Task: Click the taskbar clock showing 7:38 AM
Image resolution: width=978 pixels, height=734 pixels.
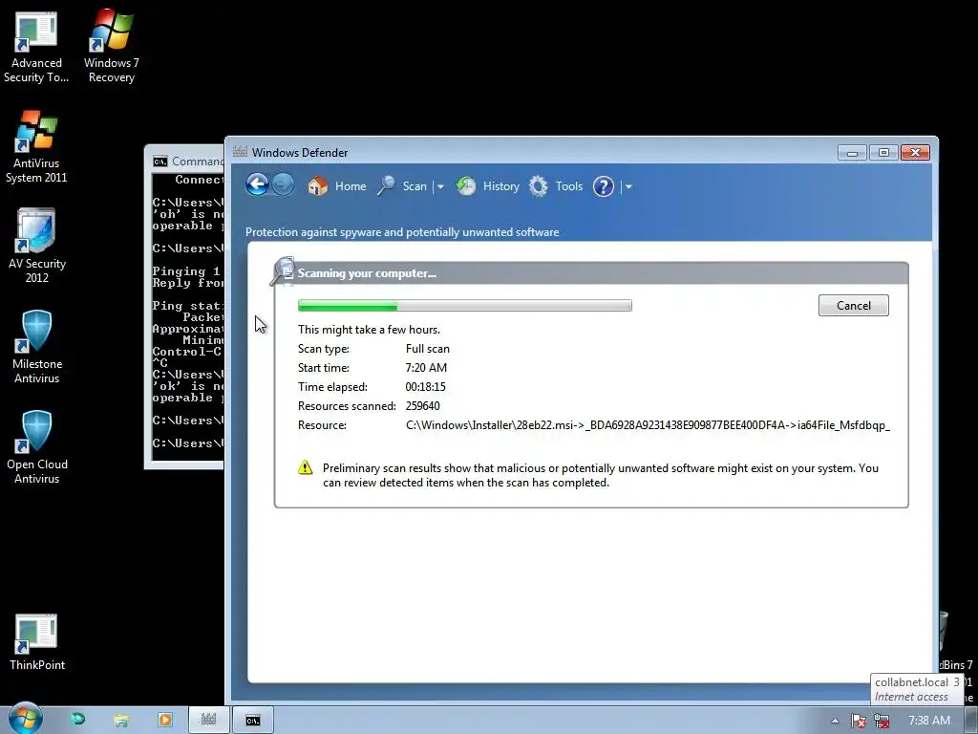Action: click(928, 721)
